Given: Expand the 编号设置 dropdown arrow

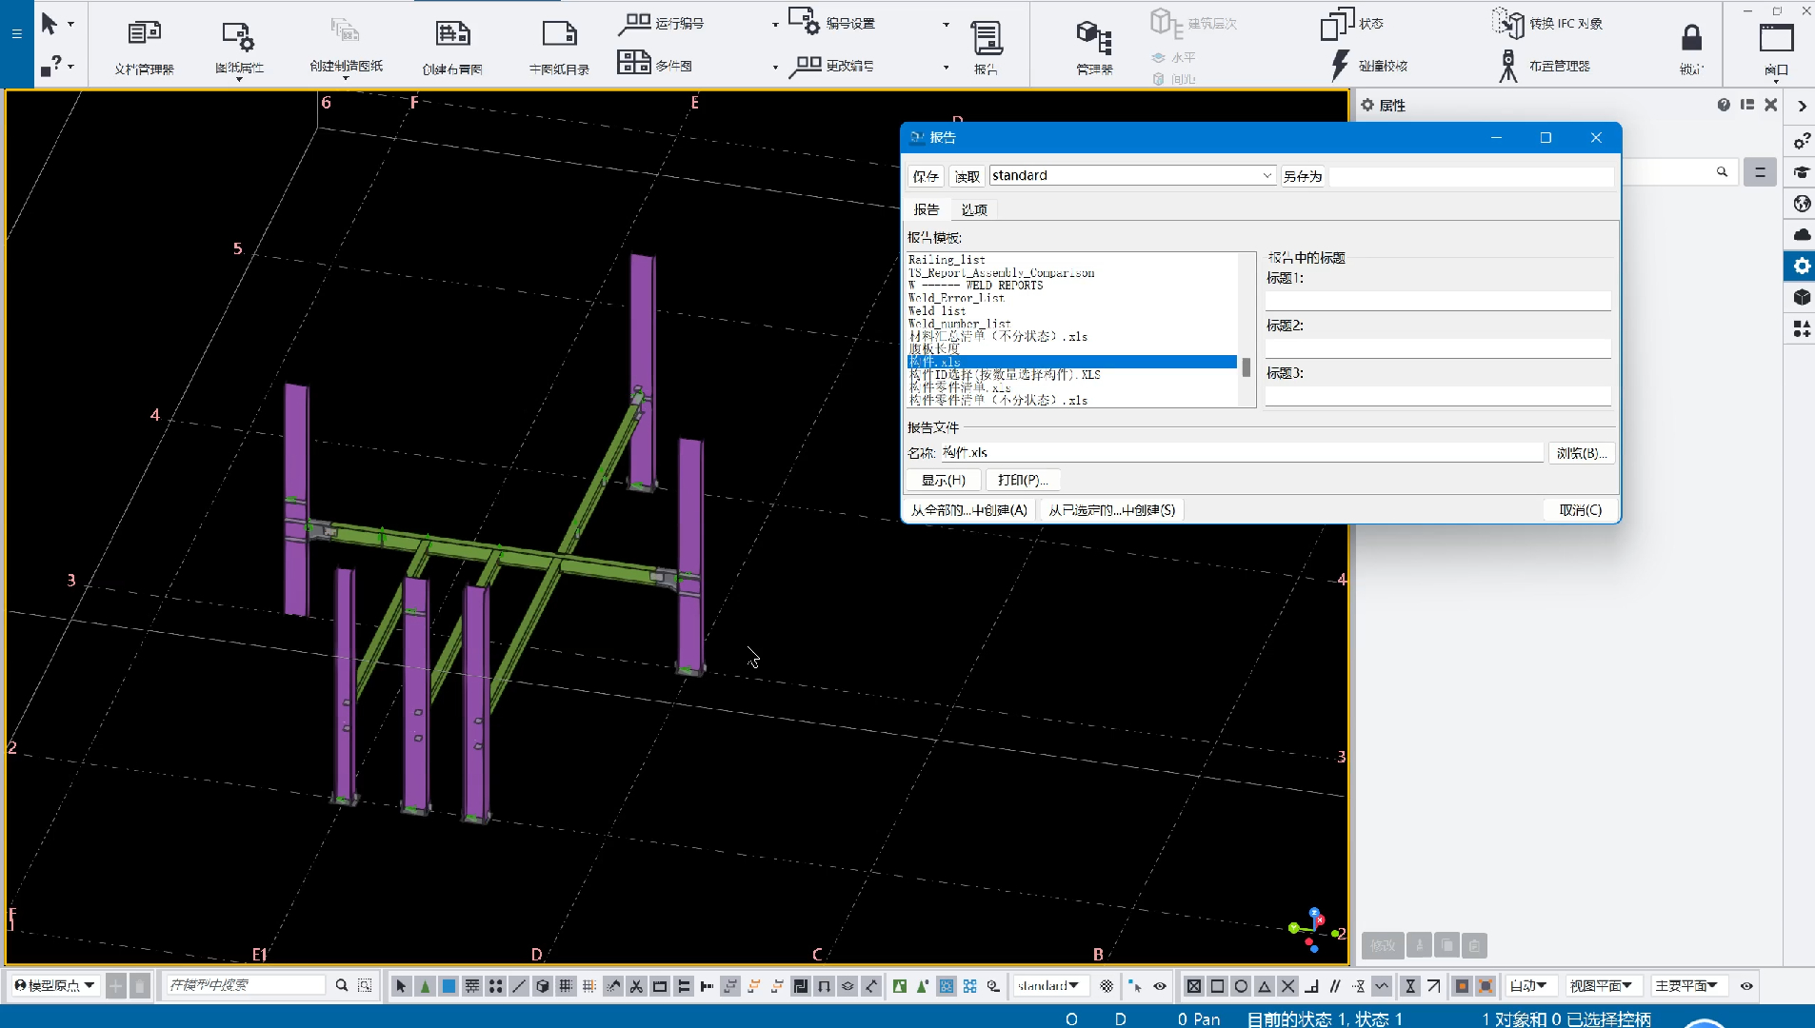Looking at the screenshot, I should pyautogui.click(x=946, y=25).
